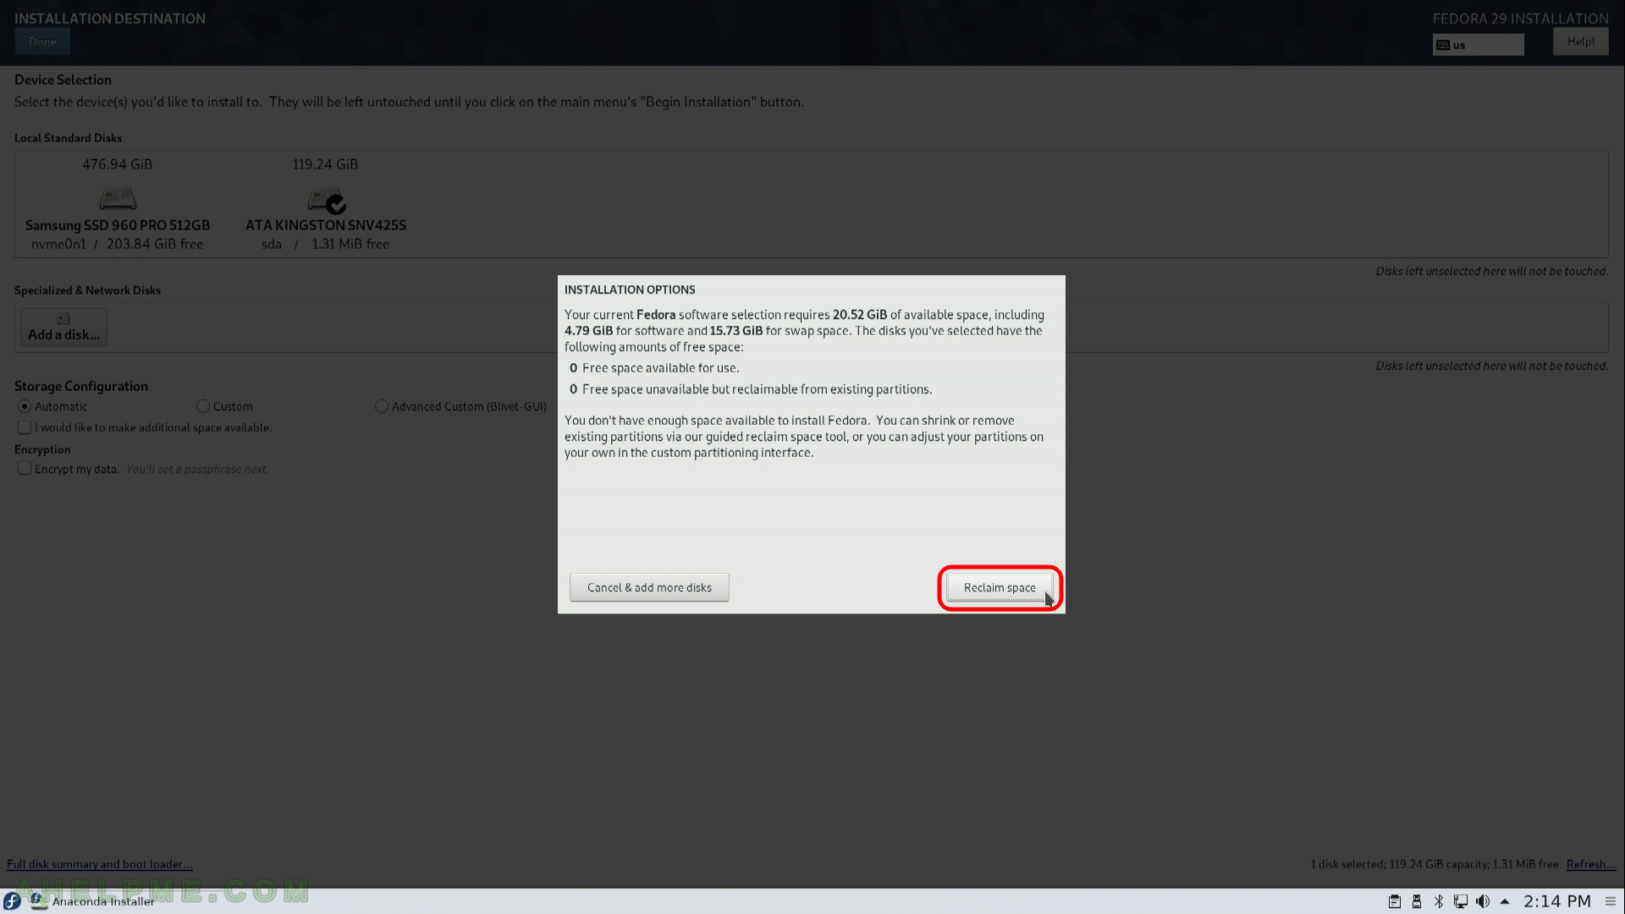Open the Help! button

(x=1580, y=41)
